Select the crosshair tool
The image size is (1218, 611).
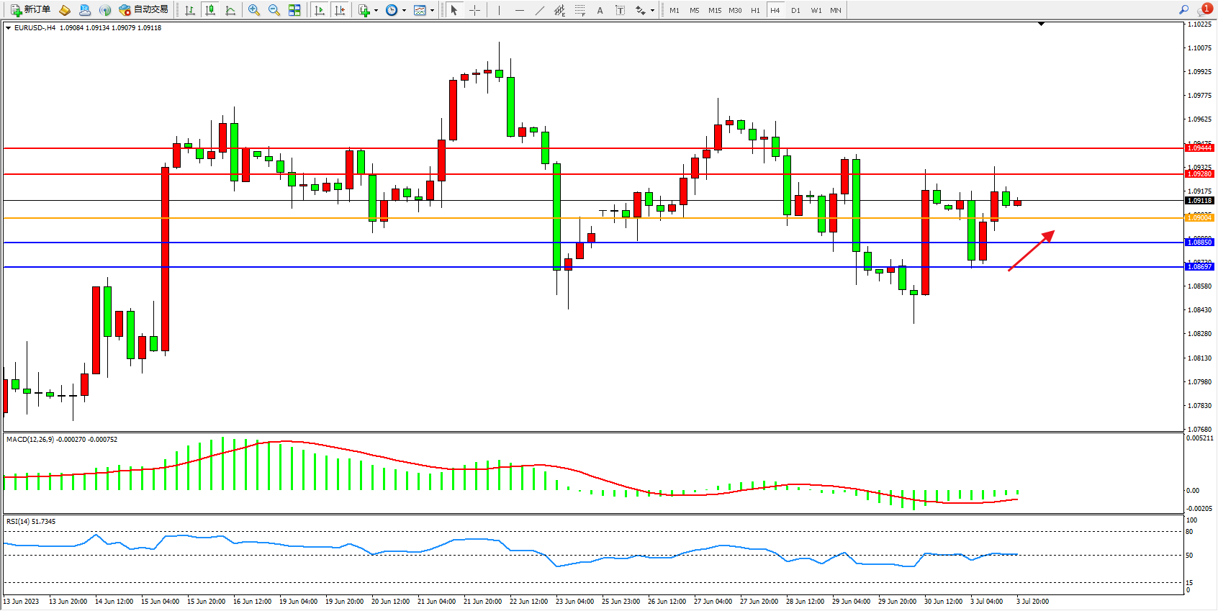474,10
